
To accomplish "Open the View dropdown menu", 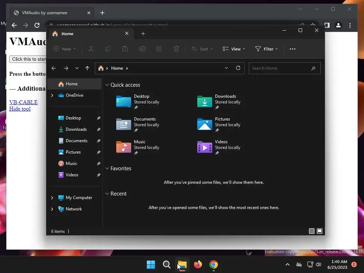I will (234, 49).
